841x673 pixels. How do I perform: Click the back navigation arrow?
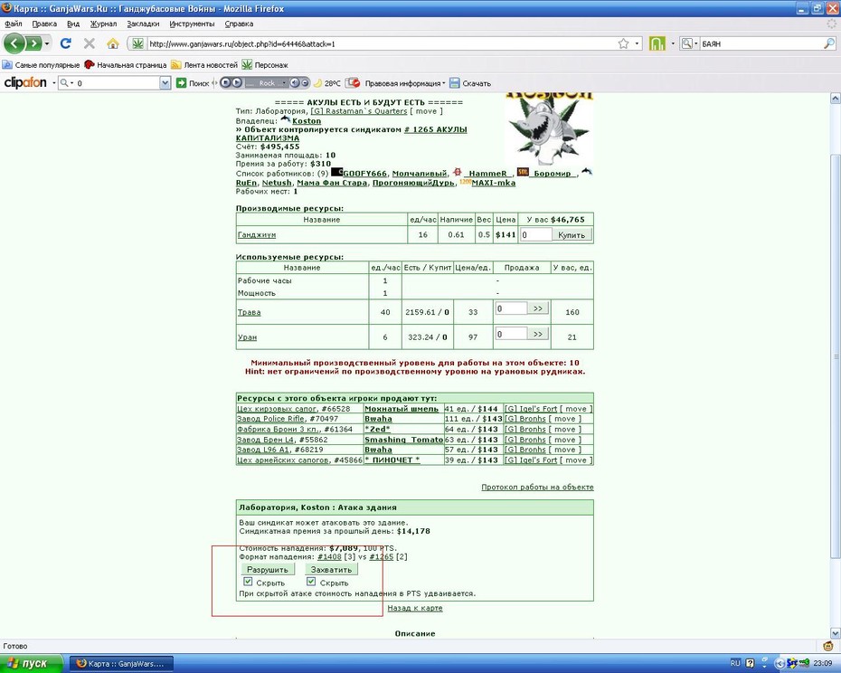[14, 43]
